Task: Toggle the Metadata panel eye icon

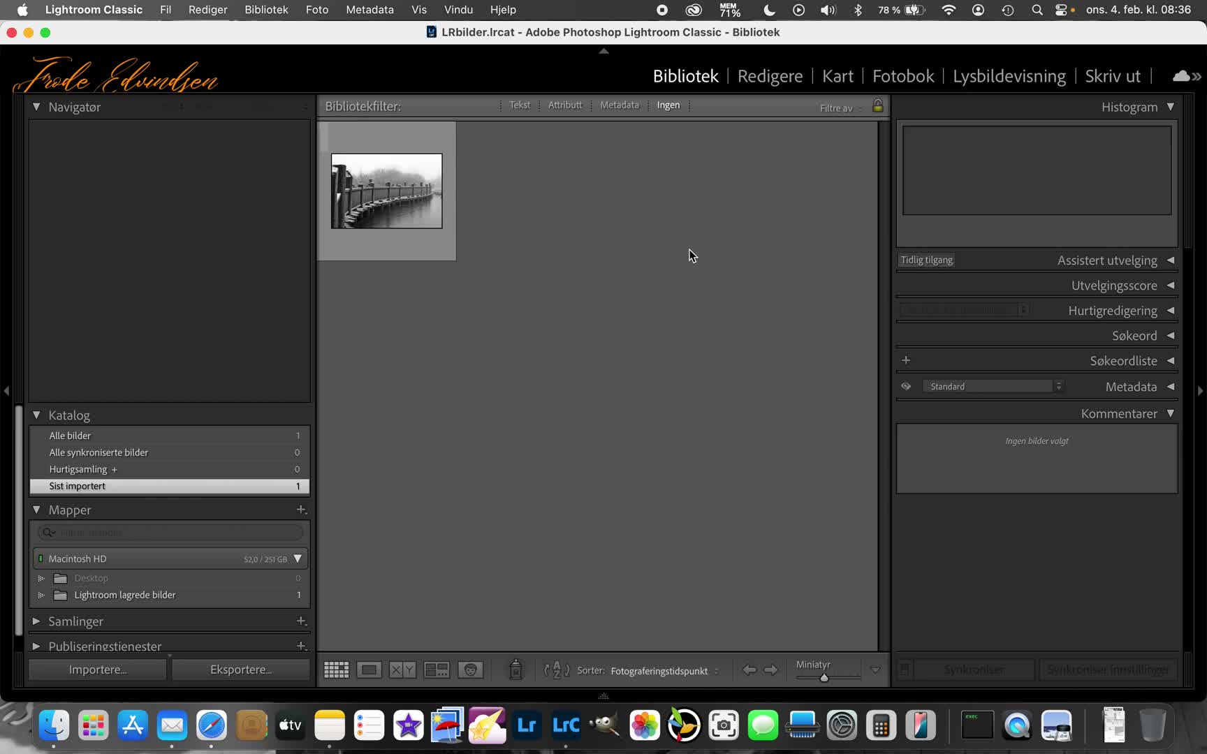Action: 906,386
